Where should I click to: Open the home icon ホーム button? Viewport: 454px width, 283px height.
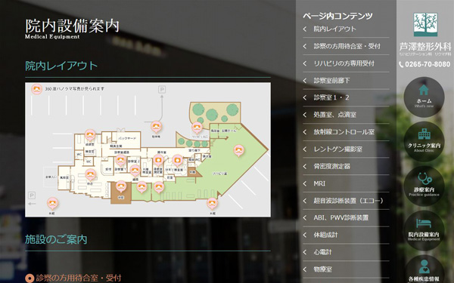[x=424, y=97]
